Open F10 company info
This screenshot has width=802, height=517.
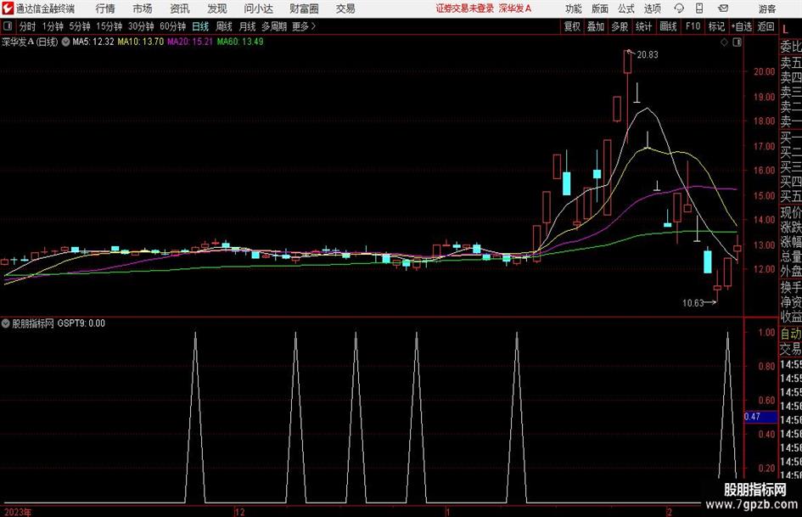coord(693,26)
